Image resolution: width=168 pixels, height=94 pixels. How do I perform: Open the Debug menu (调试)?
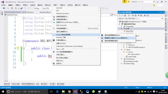click(x=40, y=5)
